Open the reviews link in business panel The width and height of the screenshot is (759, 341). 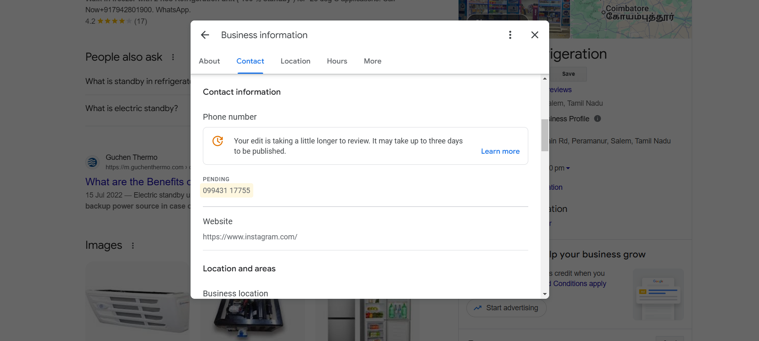[x=560, y=90]
